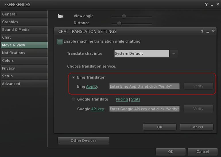Screen dimensions: 221x157
Task: Minimize the Chat Translation Settings dialog
Action: click(x=208, y=32)
